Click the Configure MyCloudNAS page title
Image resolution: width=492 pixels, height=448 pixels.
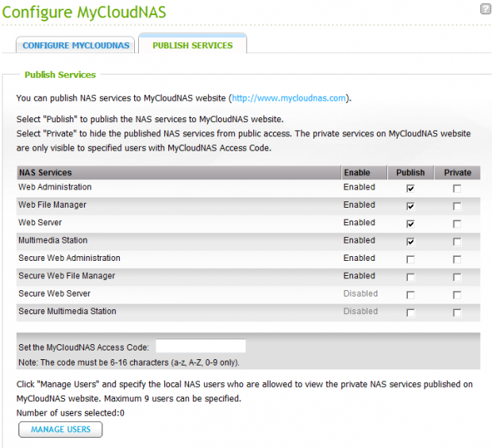[84, 13]
